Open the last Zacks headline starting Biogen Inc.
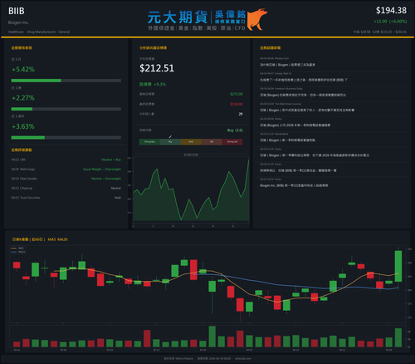 (294, 185)
